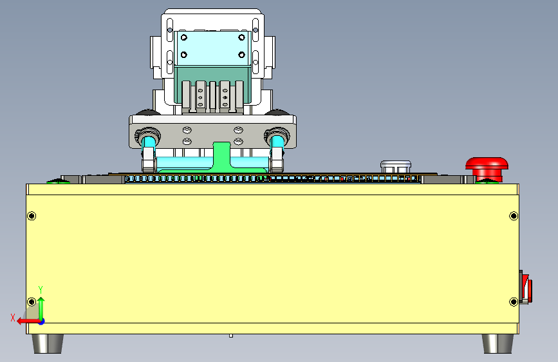Pick the top-left screw on the yellow panel
This screenshot has width=558, height=362.
click(32, 216)
